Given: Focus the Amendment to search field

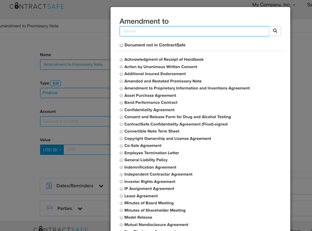Looking at the screenshot, I should click(x=194, y=31).
